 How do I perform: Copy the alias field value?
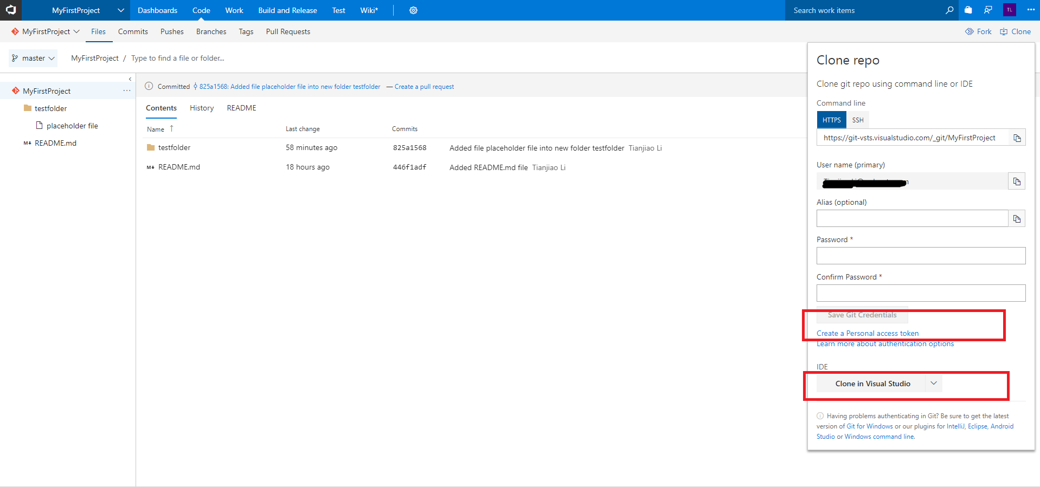click(1017, 219)
